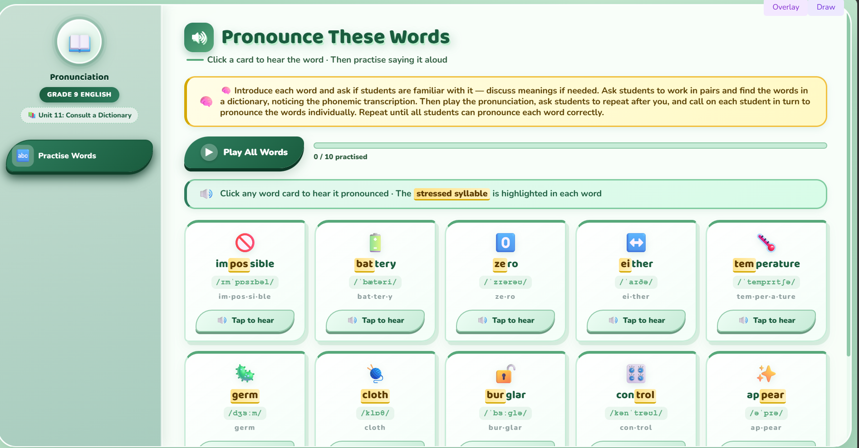
Task: Click the Unit 11: Consult a Dictionary chip
Action: click(x=79, y=115)
